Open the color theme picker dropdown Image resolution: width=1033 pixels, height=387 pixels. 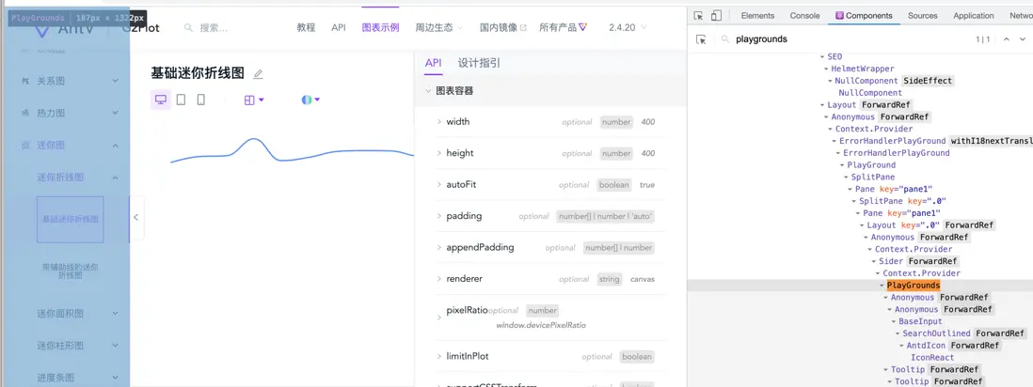pyautogui.click(x=310, y=101)
